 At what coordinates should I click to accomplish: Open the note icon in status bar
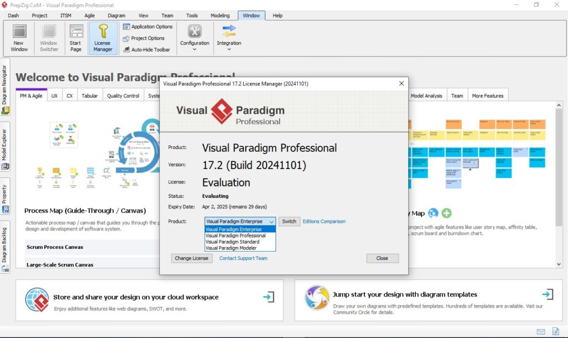click(556, 331)
